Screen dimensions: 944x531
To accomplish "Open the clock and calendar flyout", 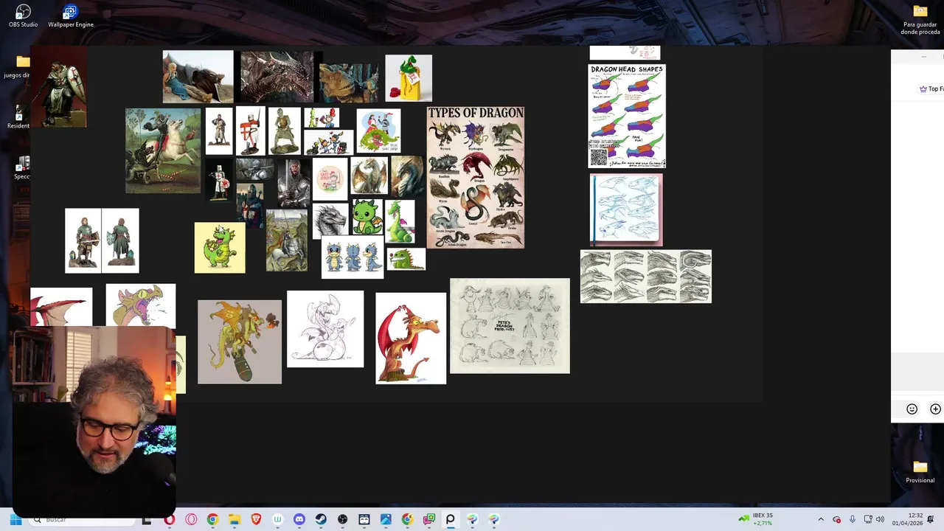I will pos(907,519).
